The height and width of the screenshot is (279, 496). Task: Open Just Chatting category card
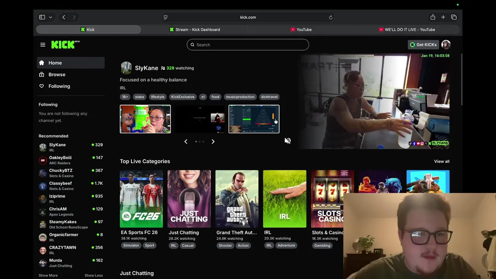pyautogui.click(x=189, y=199)
